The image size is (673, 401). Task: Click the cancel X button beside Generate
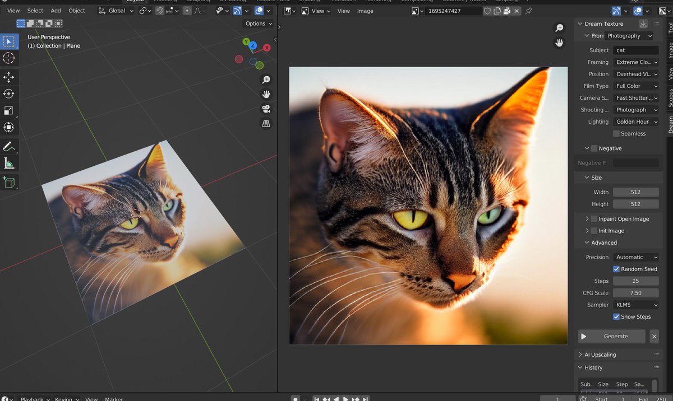coord(654,337)
